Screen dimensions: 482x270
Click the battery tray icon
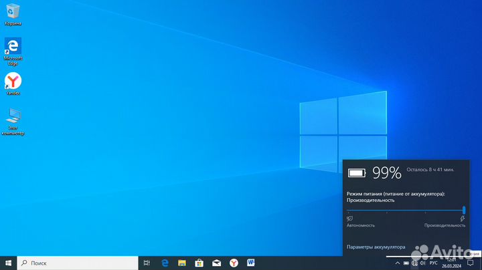406,263
